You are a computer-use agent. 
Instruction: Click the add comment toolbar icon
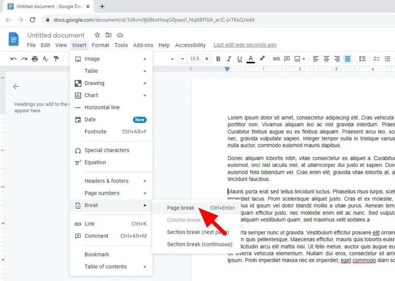click(x=287, y=59)
